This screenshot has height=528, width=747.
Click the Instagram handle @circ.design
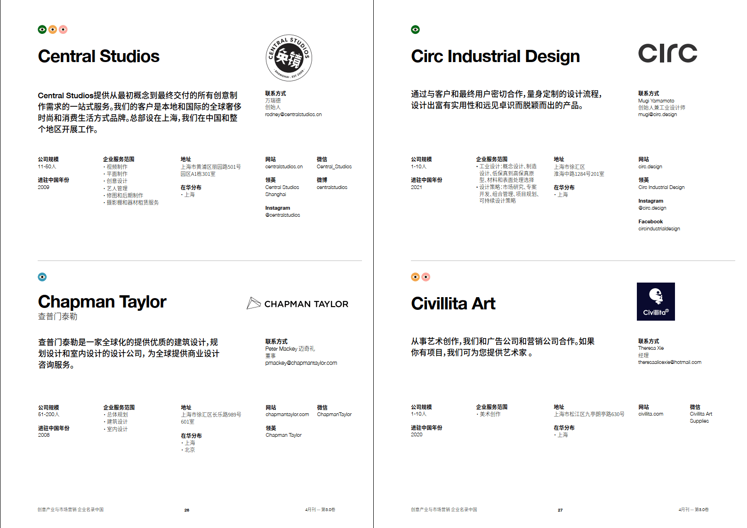click(x=652, y=208)
